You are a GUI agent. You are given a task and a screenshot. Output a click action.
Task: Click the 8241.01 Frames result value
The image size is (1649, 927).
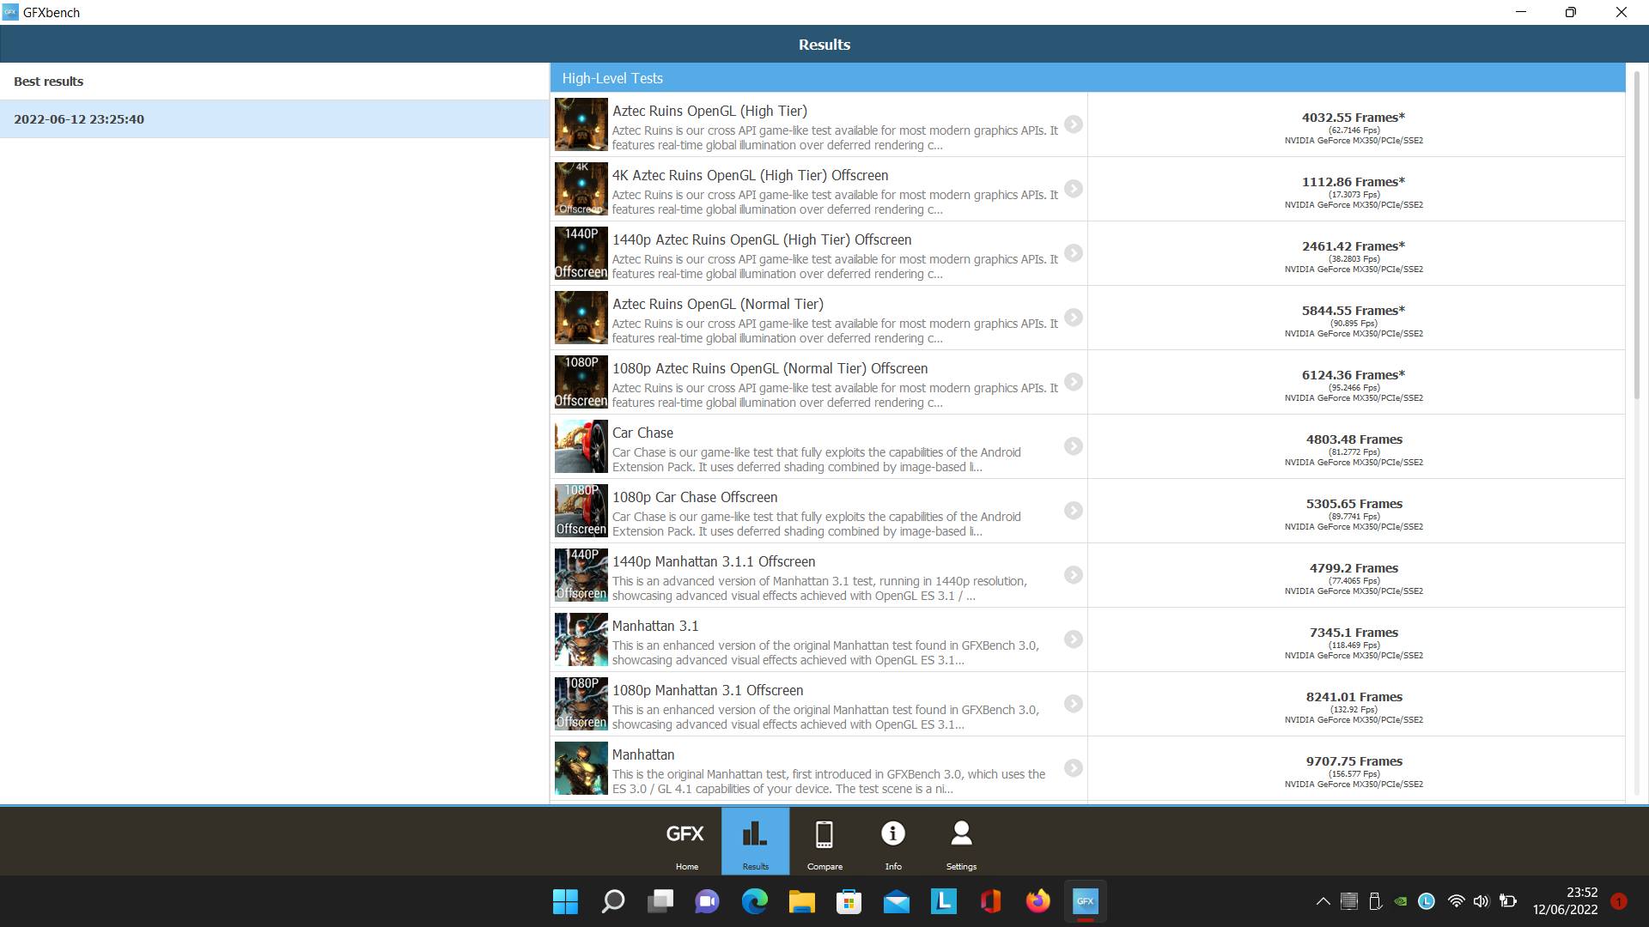pyautogui.click(x=1354, y=697)
